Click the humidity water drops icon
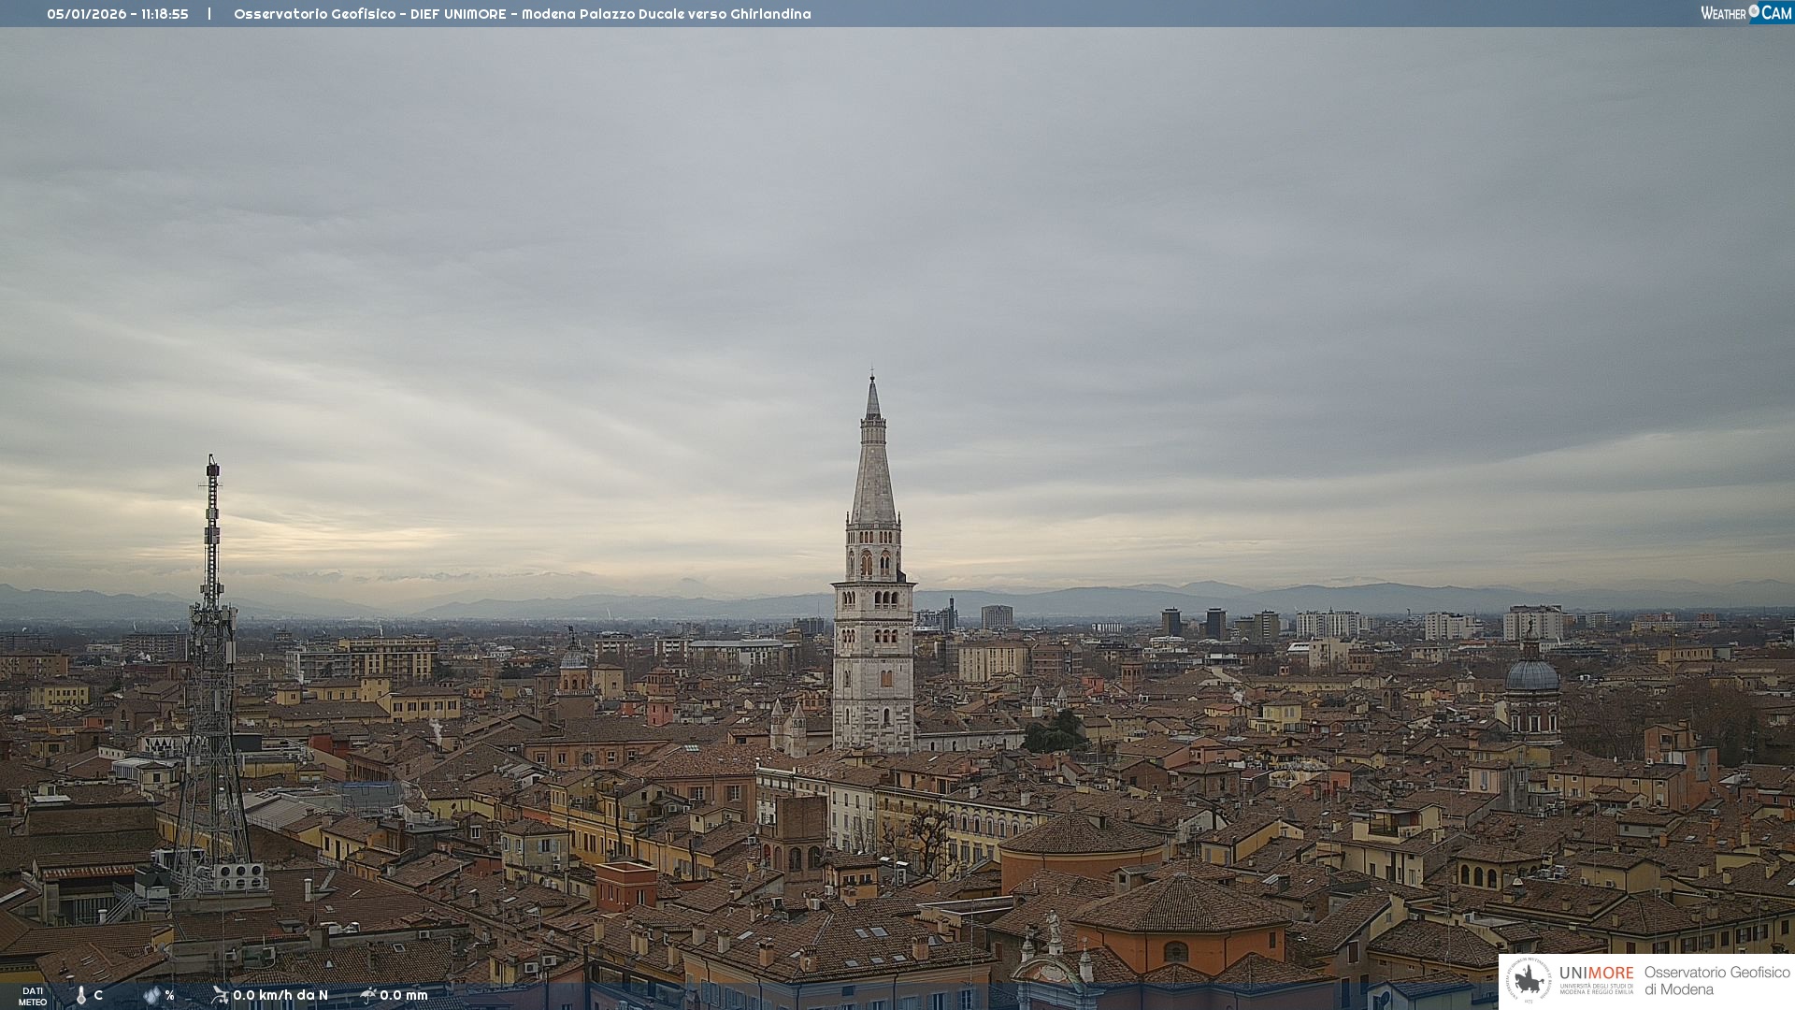 pyautogui.click(x=151, y=995)
